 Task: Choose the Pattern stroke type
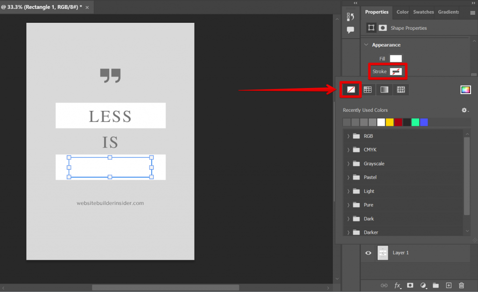[401, 89]
